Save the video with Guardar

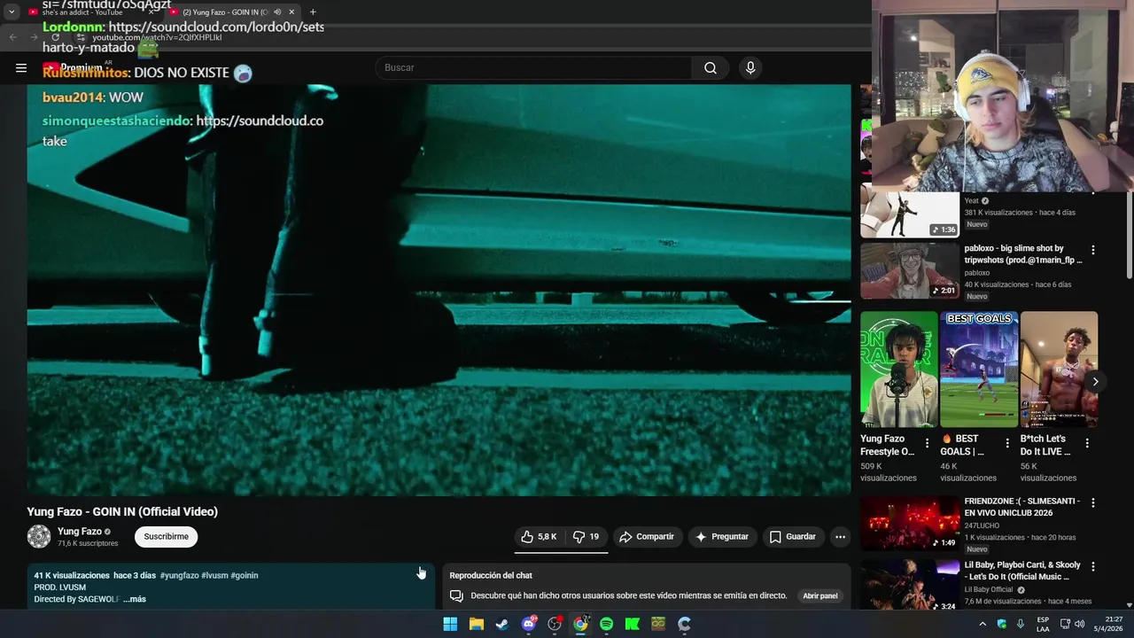click(x=792, y=536)
